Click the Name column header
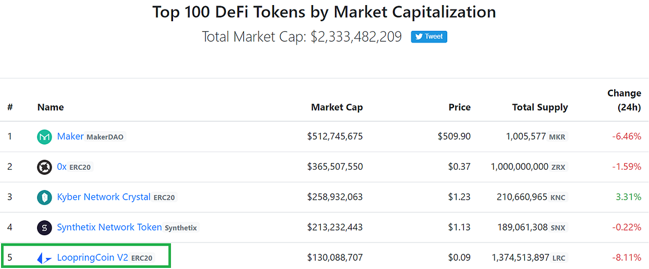The image size is (649, 269). tap(51, 108)
